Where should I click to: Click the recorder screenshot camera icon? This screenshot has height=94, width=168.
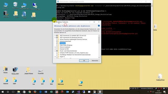164,89
